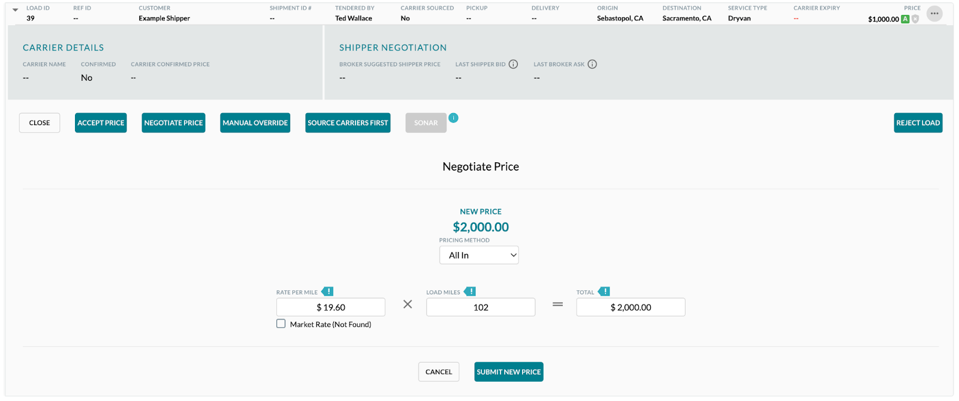Click customer name Example Shipper
Viewport: 959px width, 401px height.
(164, 19)
